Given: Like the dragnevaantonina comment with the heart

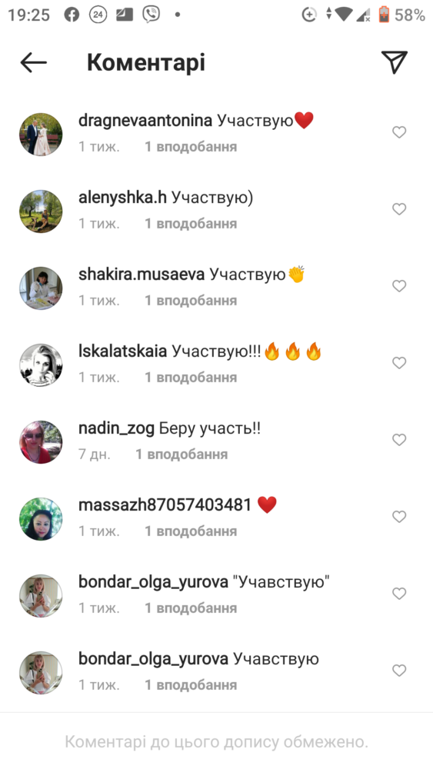Looking at the screenshot, I should coord(399,132).
